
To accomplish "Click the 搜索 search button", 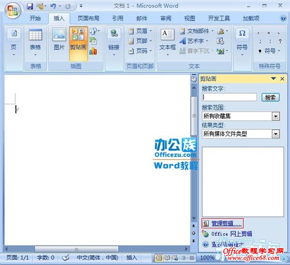I will click(270, 98).
